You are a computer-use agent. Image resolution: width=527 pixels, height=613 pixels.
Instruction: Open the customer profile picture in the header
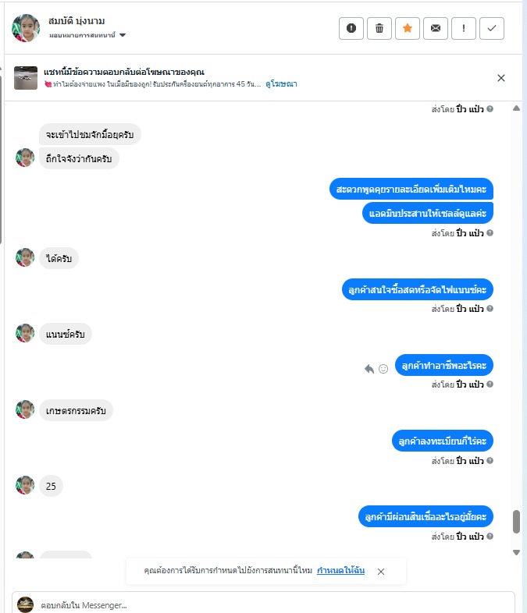pos(26,28)
